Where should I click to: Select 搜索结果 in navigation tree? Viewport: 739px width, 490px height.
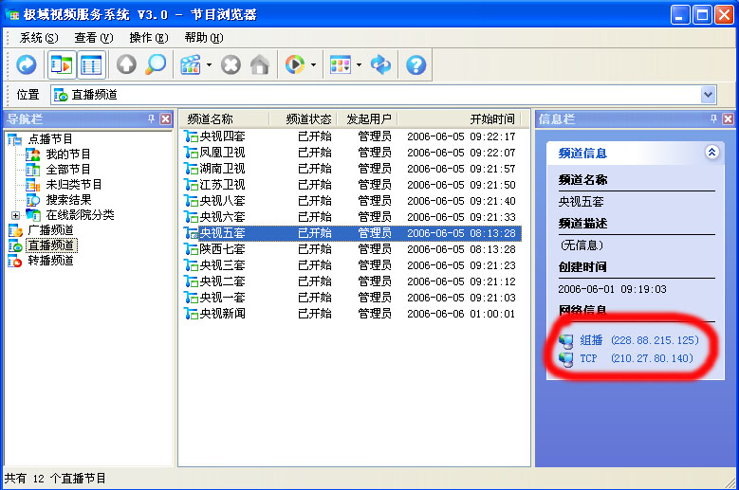pos(68,200)
